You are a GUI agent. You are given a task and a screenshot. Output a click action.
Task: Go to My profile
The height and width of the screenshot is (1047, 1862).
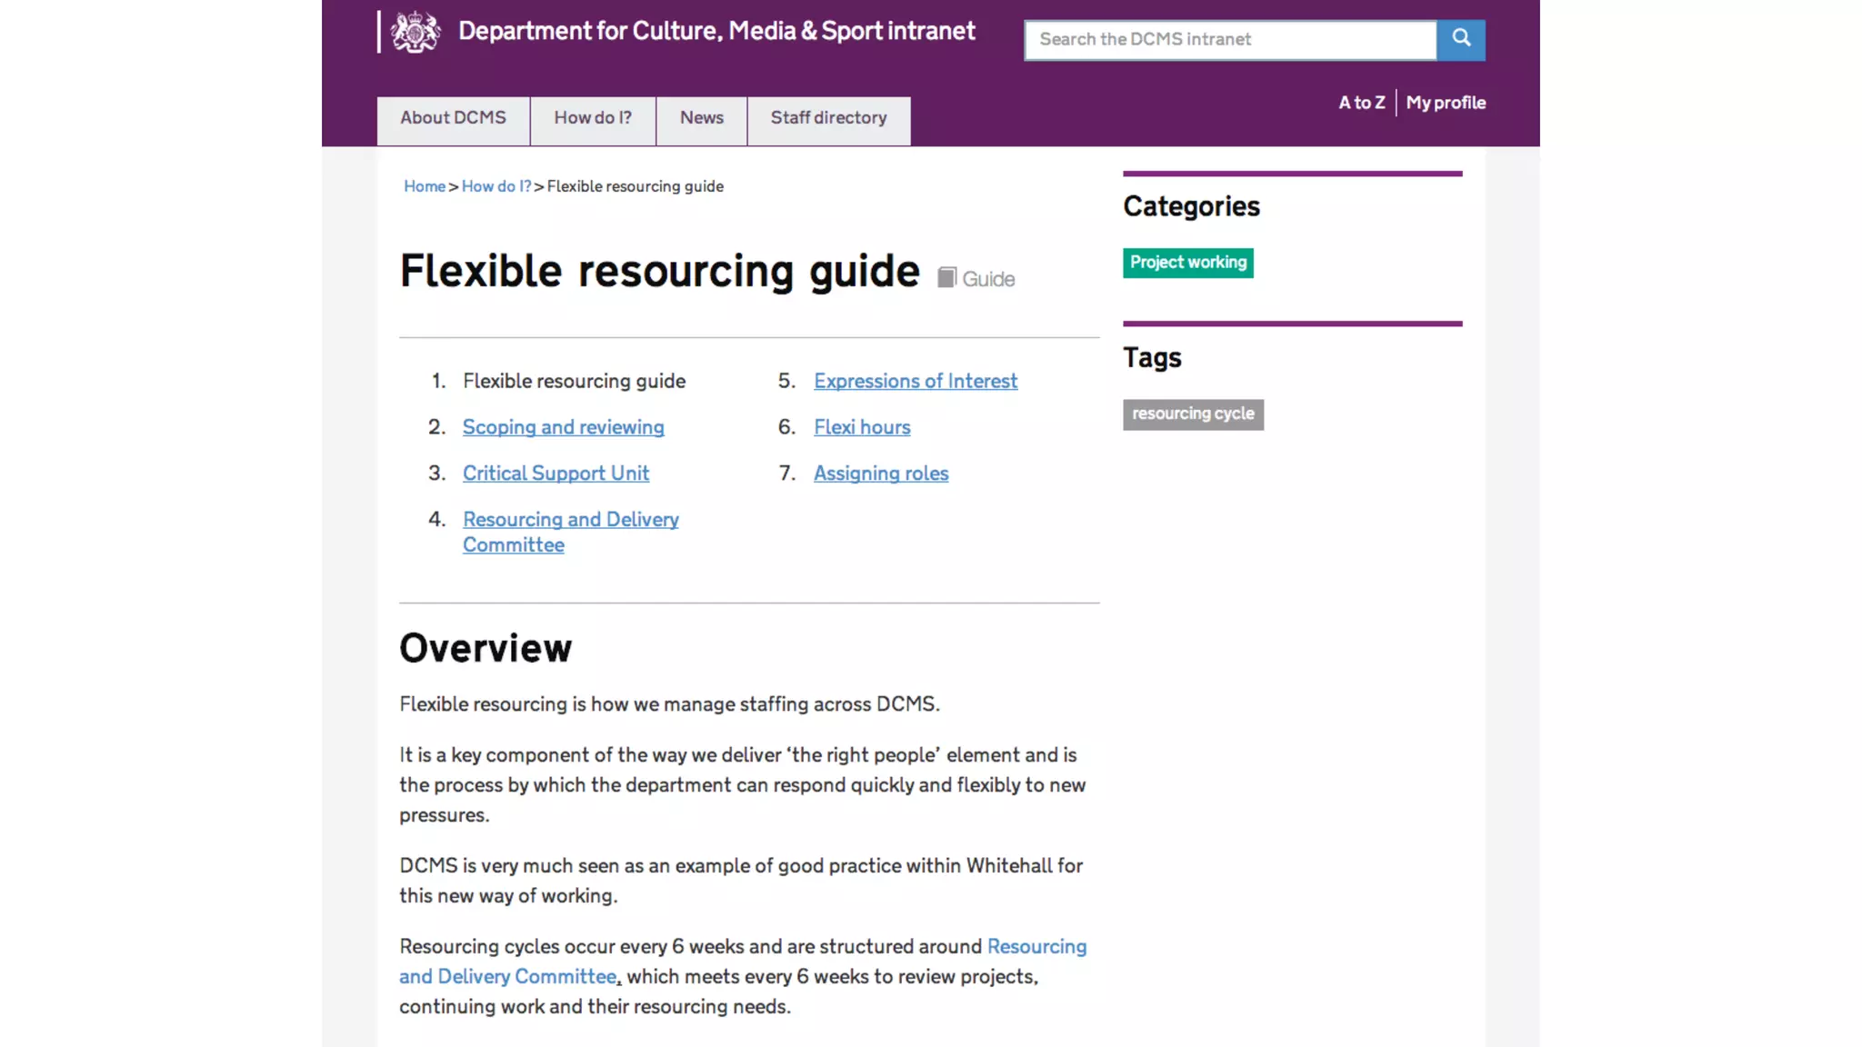click(1446, 103)
